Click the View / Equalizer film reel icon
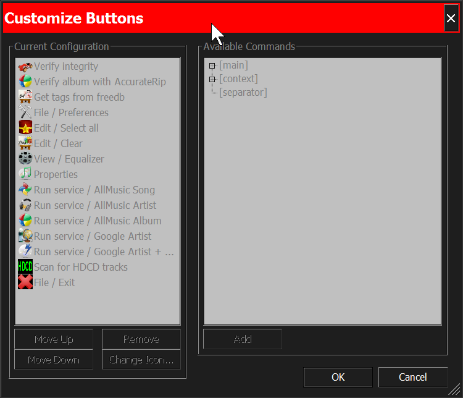Viewport: 463px width, 398px height. [25, 159]
